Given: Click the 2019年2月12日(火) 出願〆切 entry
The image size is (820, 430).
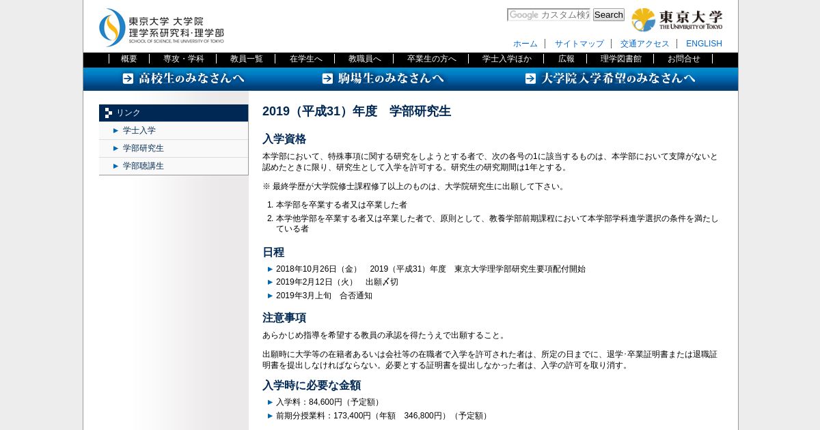Looking at the screenshot, I should point(337,282).
